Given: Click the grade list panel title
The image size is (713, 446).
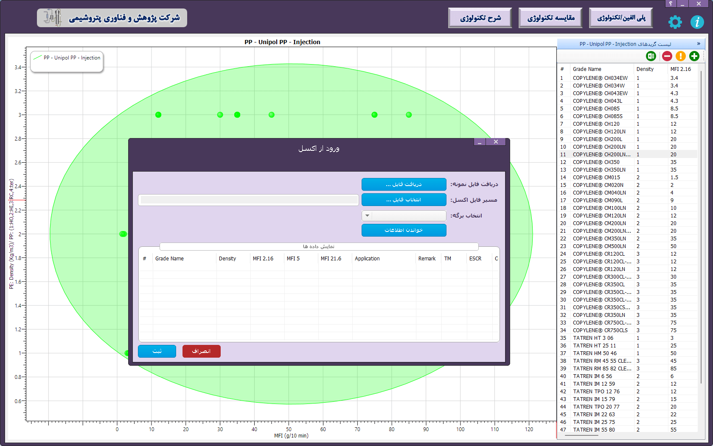Looking at the screenshot, I should coord(625,44).
